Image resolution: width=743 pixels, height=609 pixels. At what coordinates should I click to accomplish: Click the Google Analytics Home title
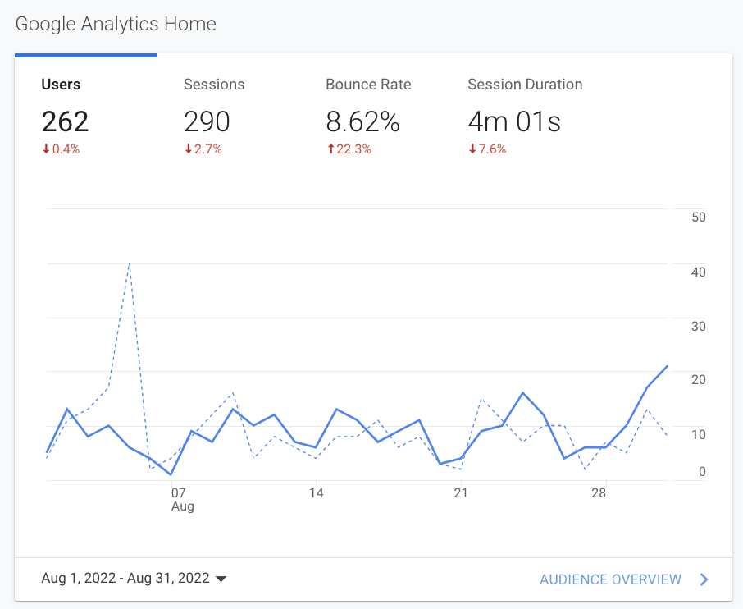click(x=116, y=24)
